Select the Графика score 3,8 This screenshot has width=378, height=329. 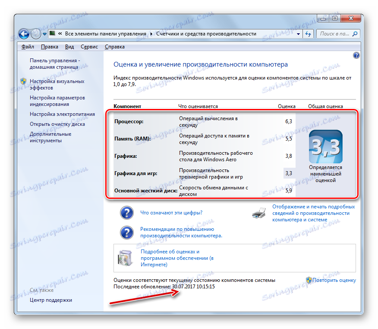289,156
